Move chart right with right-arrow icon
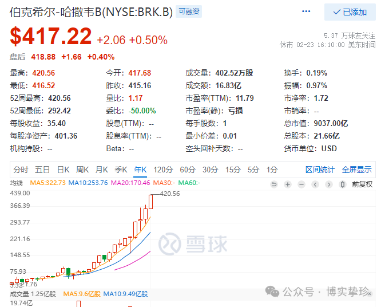The width and height of the screenshot is (381, 307). (x=329, y=184)
